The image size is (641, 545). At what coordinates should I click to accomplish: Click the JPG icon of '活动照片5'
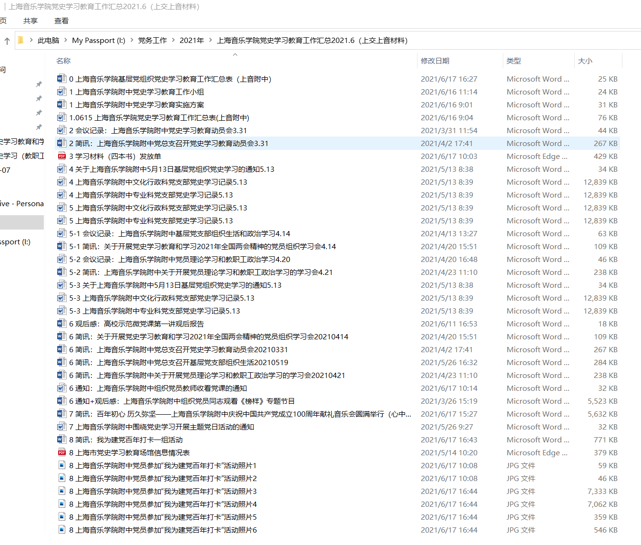click(61, 517)
